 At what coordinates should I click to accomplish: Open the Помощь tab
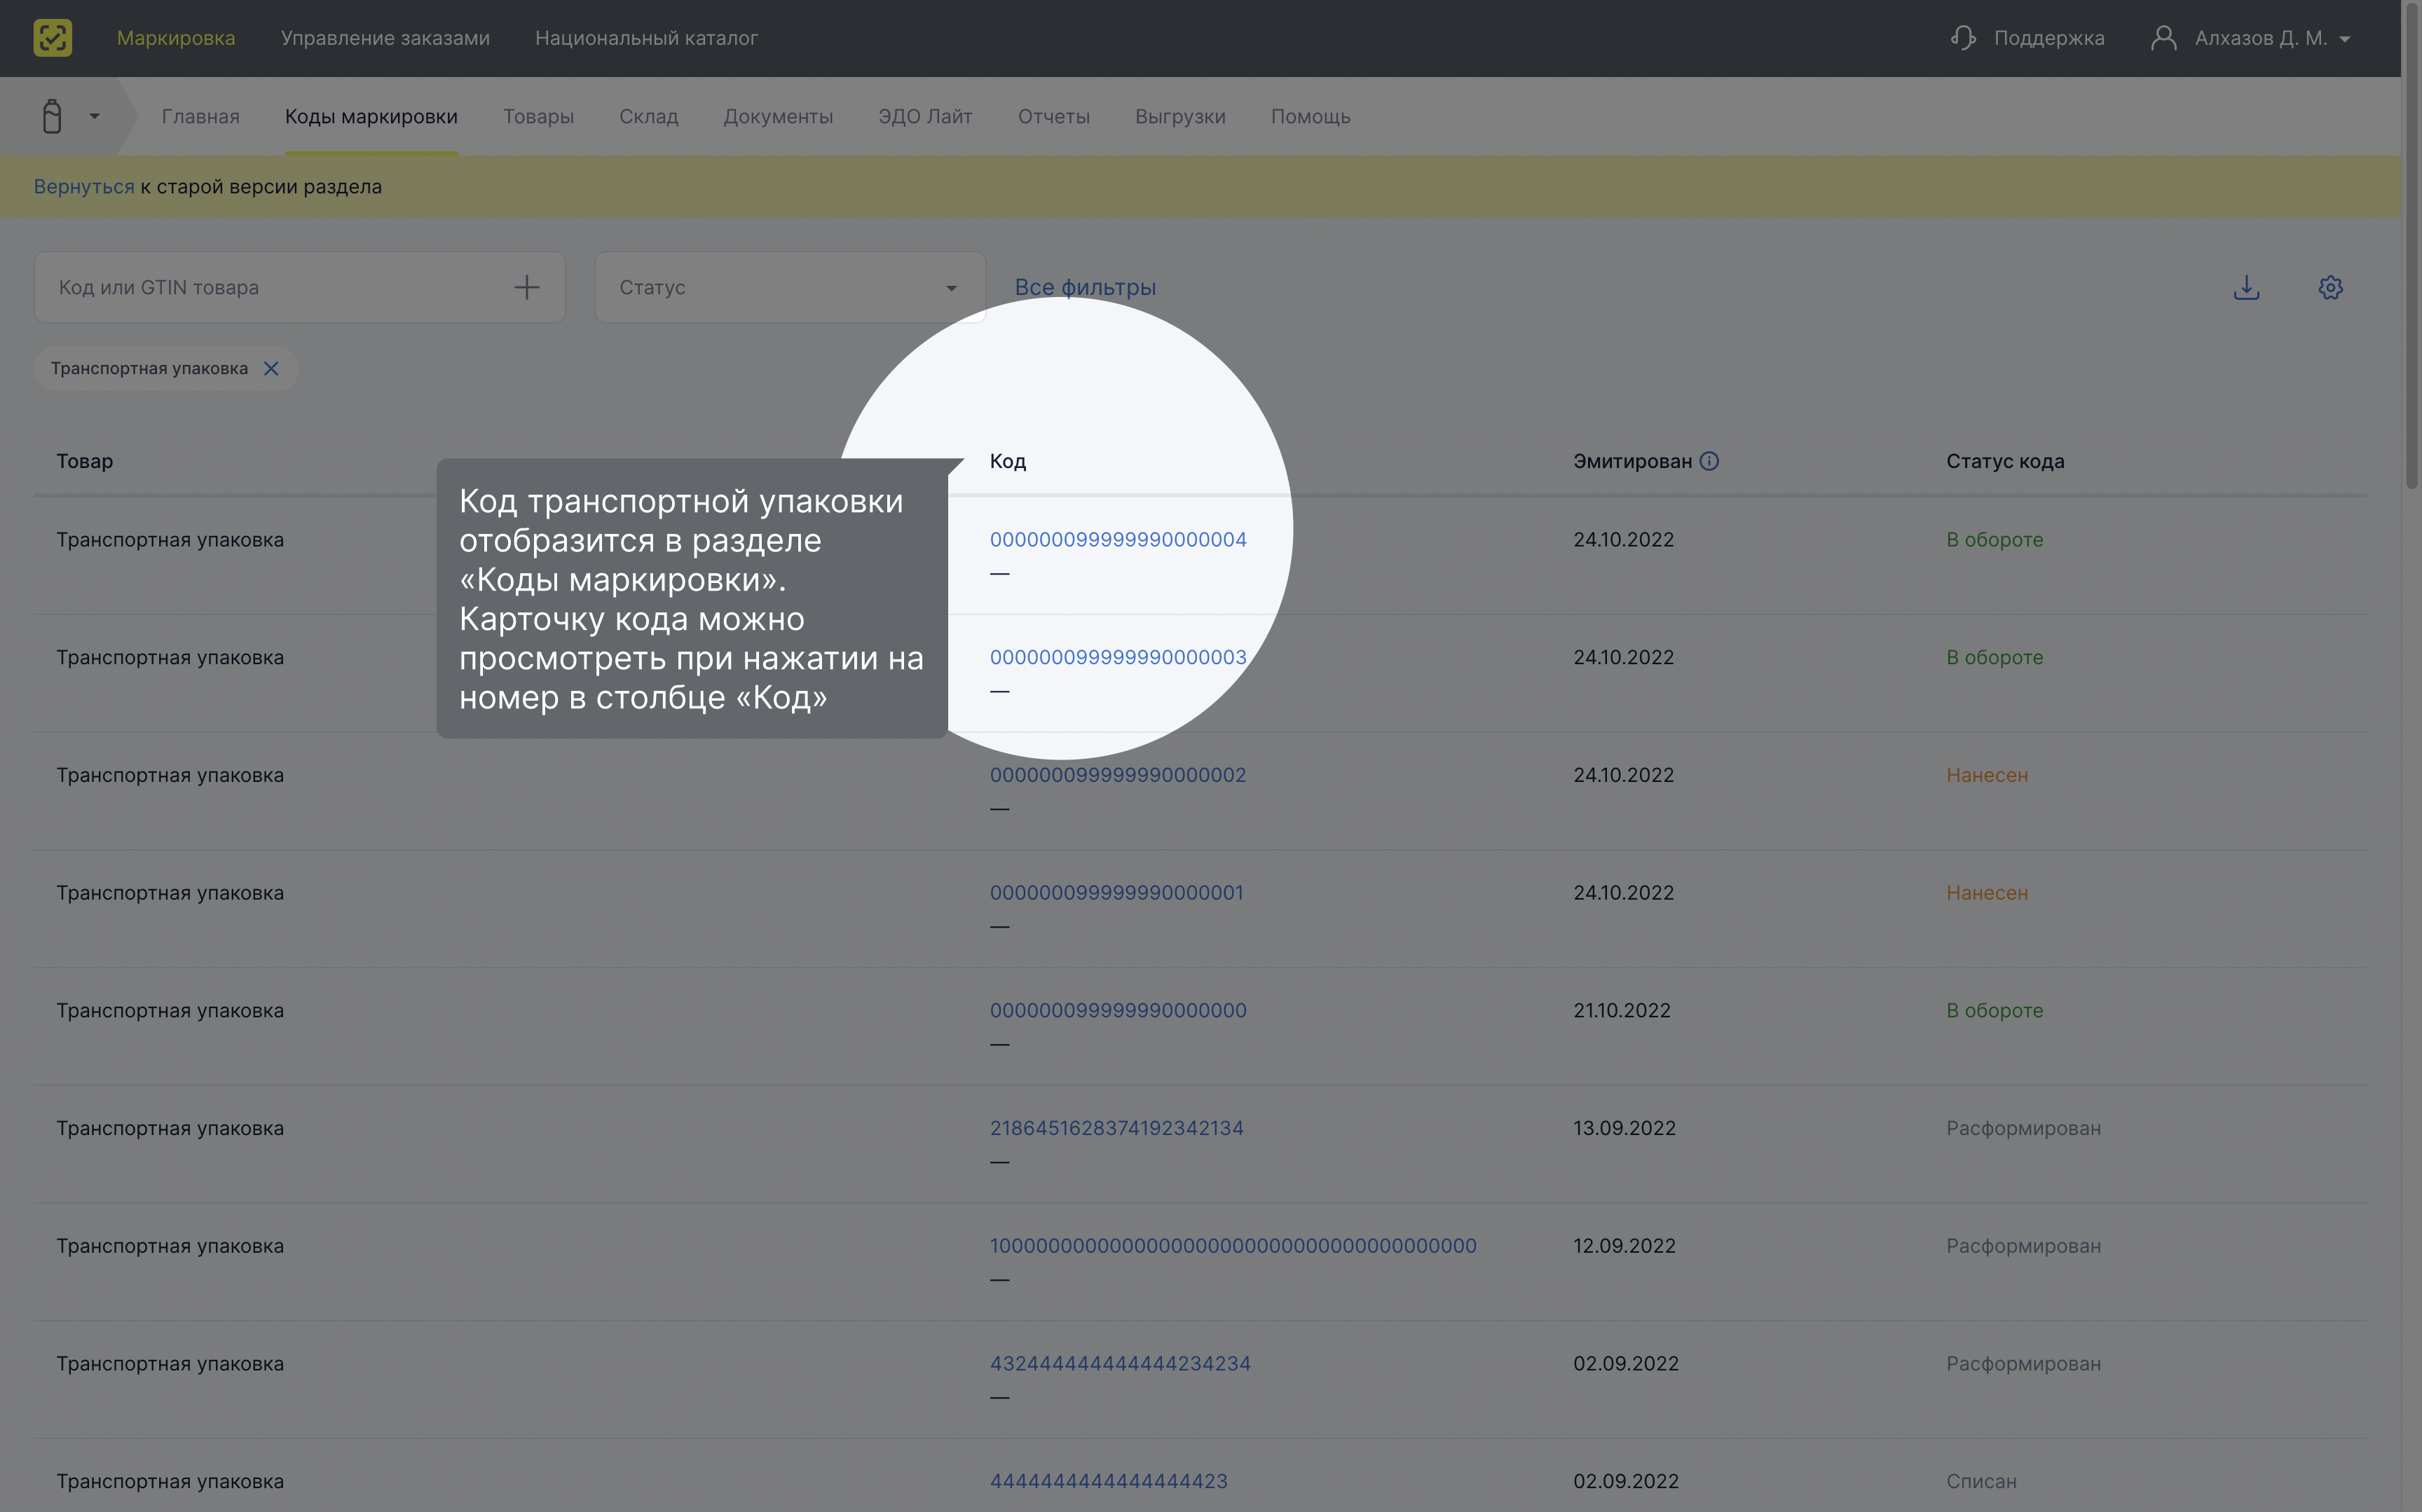1310,117
